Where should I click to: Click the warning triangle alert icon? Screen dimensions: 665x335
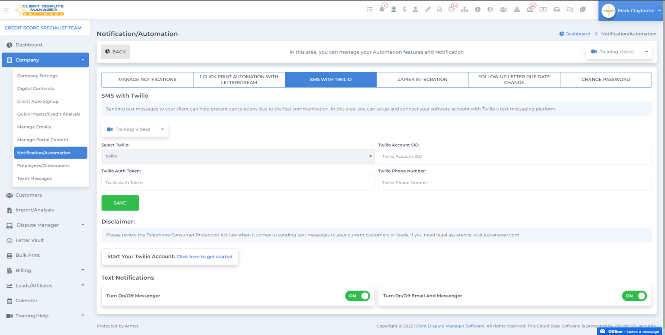(x=517, y=9)
